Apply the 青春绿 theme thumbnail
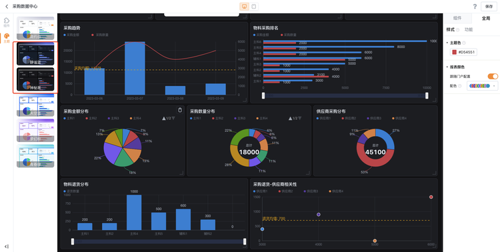The height and width of the screenshot is (252, 500). click(x=35, y=156)
